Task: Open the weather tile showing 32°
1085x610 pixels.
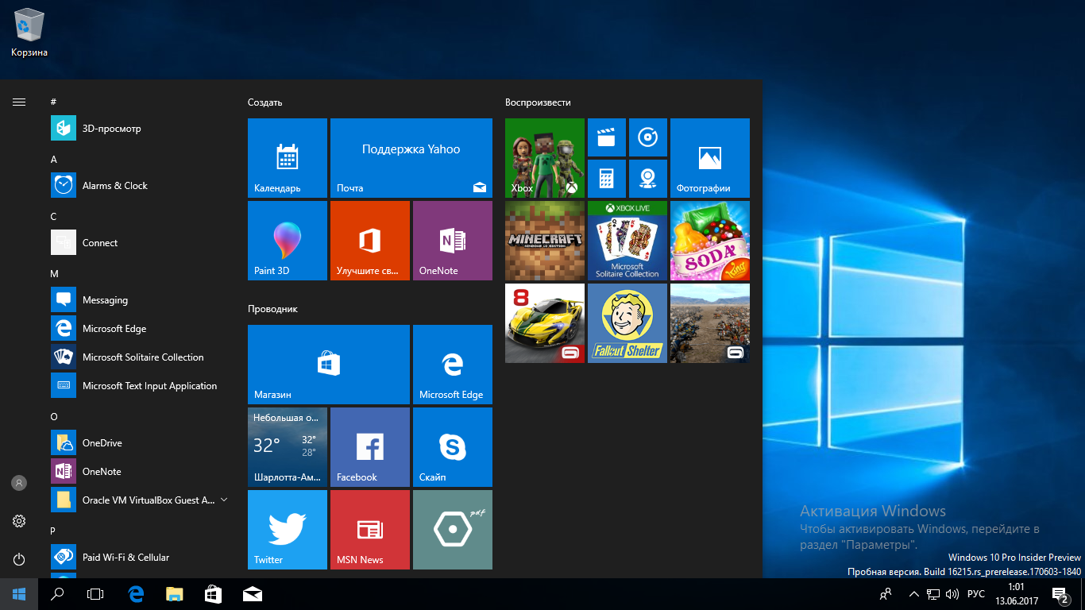Action: point(288,447)
